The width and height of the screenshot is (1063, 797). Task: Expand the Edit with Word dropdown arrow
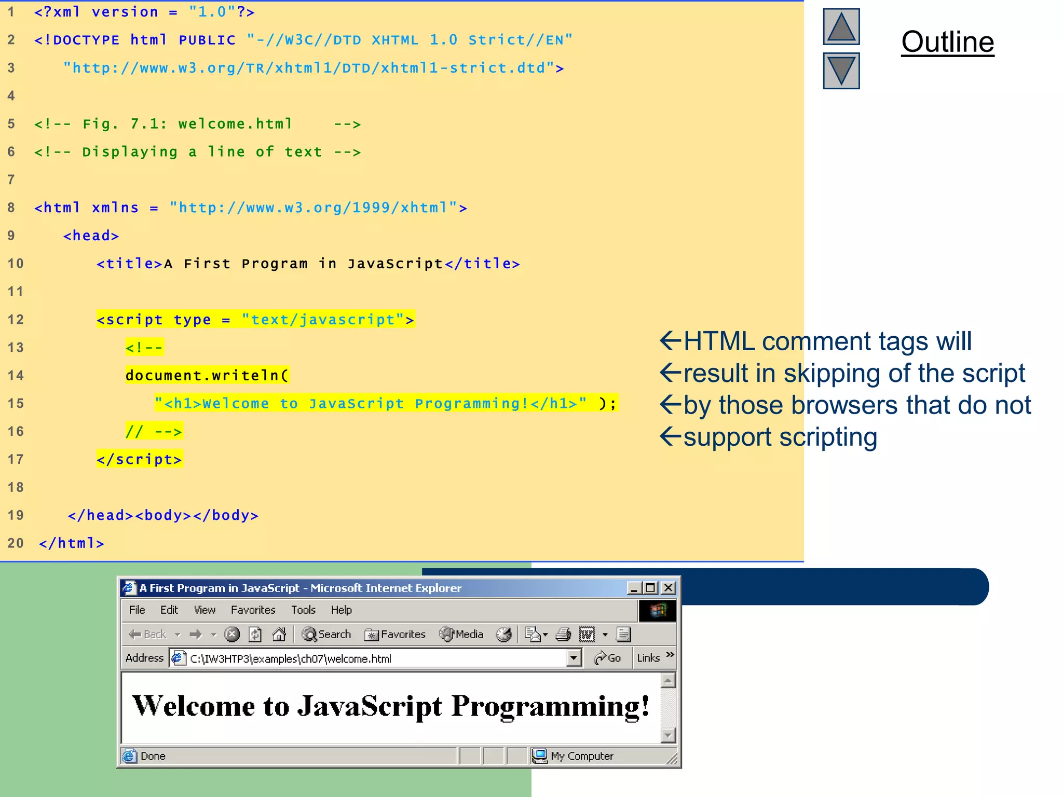coord(605,635)
